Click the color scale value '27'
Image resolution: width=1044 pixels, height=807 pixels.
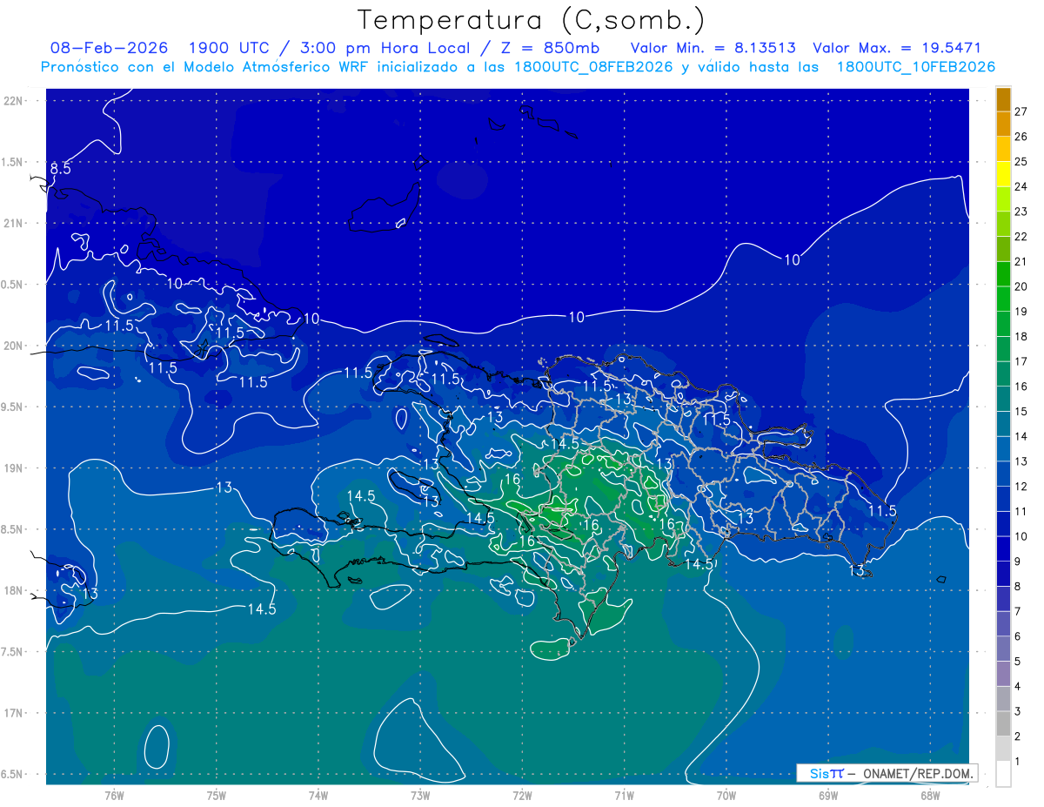pyautogui.click(x=1021, y=111)
